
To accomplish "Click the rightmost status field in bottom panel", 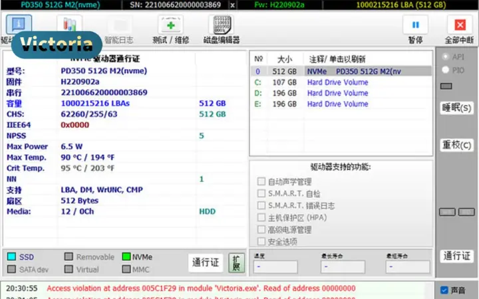I will tap(408, 266).
